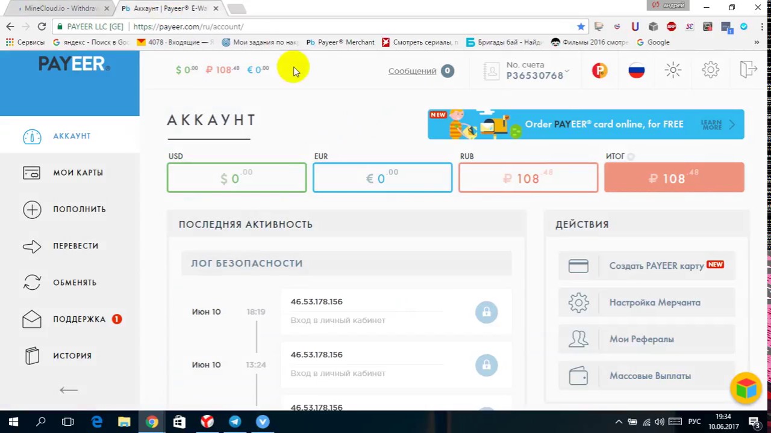Click the header ruble balance 108.48
Screen dimensions: 771x433
[223, 70]
